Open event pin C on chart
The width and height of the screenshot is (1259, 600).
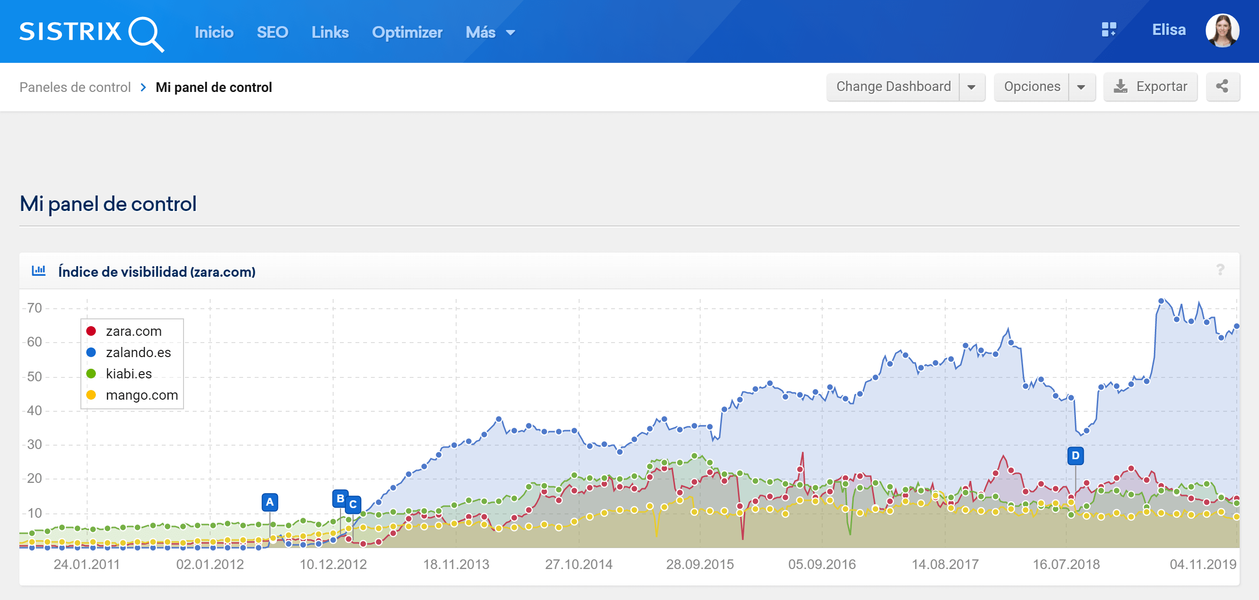coord(353,504)
